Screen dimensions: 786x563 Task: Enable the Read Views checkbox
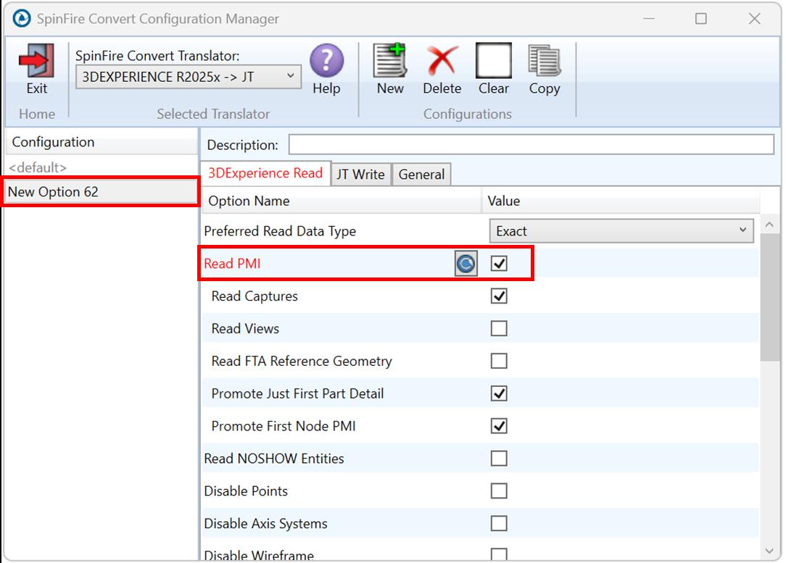click(499, 328)
